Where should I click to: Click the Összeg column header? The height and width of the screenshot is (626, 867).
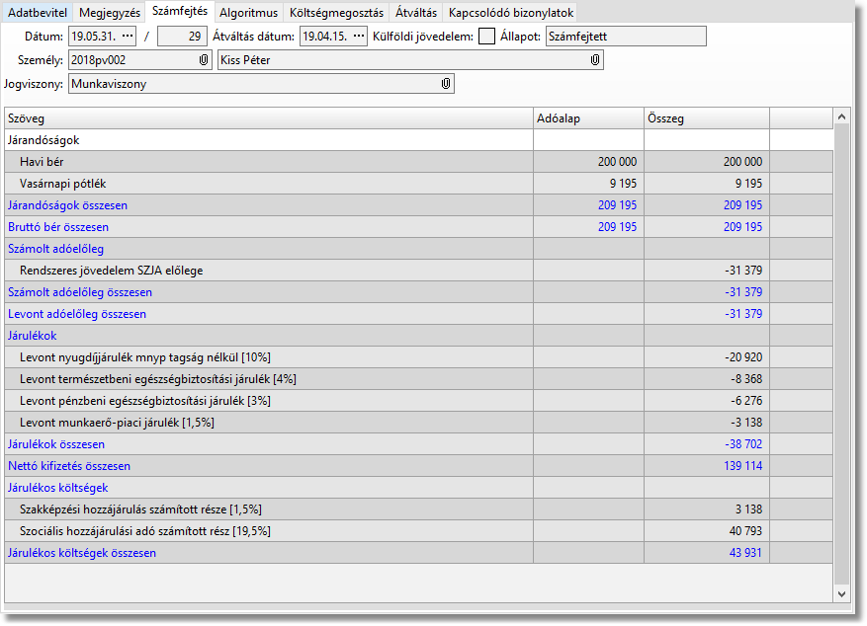click(706, 118)
